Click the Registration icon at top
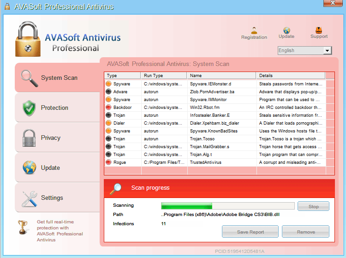This screenshot has height=258, width=346. (254, 30)
